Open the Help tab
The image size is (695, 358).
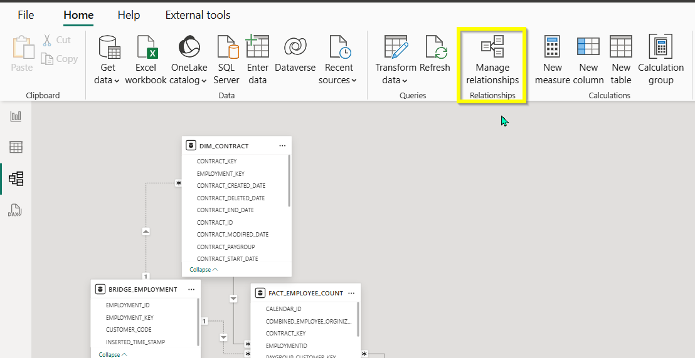click(x=129, y=15)
